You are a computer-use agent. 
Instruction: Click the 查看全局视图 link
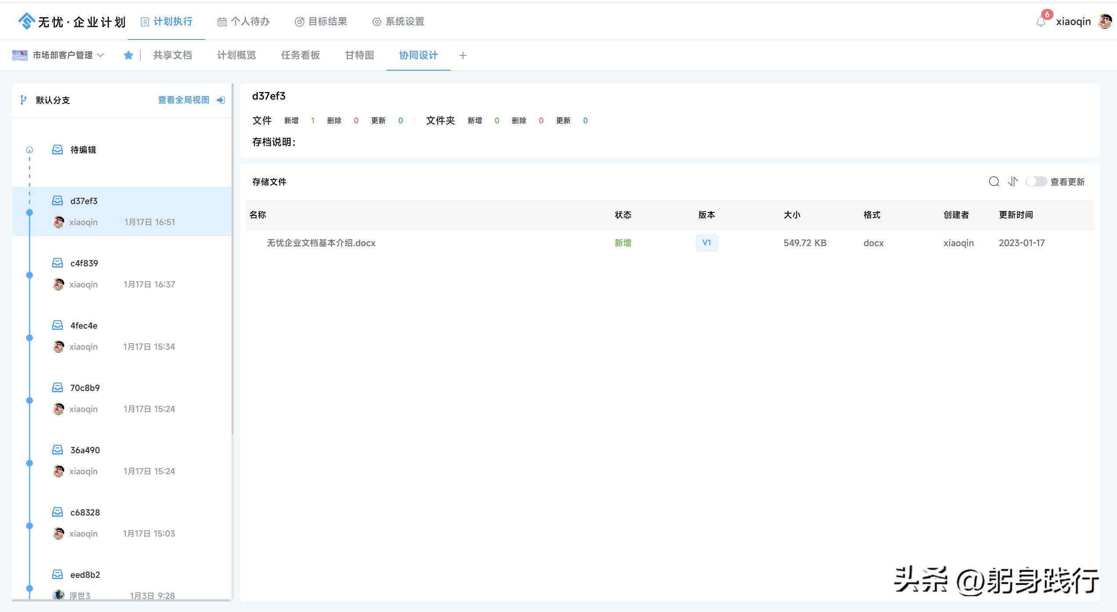pos(184,100)
